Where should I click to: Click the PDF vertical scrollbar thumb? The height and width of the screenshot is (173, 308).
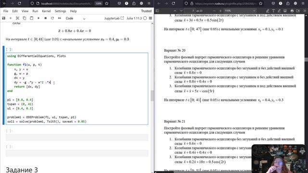click(x=306, y=60)
